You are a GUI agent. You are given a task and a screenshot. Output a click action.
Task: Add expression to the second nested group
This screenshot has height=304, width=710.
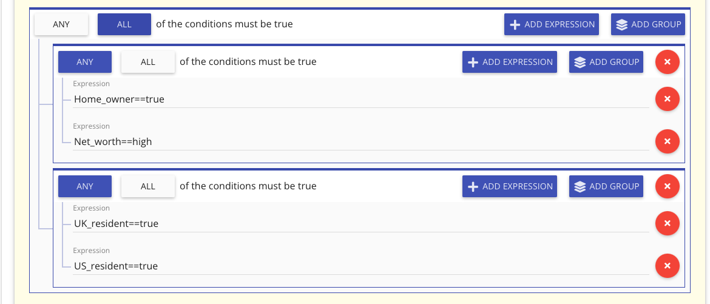[509, 186]
